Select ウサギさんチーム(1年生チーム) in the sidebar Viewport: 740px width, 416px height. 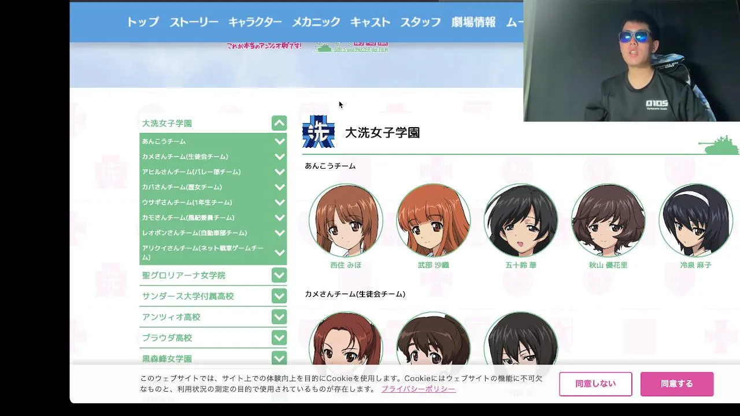click(187, 202)
